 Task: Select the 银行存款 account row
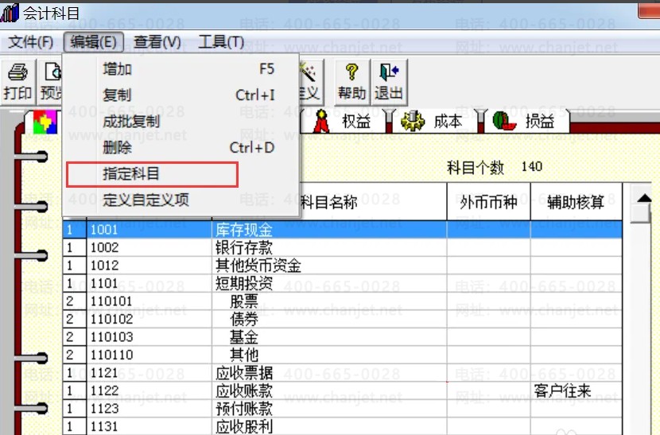pos(245,247)
